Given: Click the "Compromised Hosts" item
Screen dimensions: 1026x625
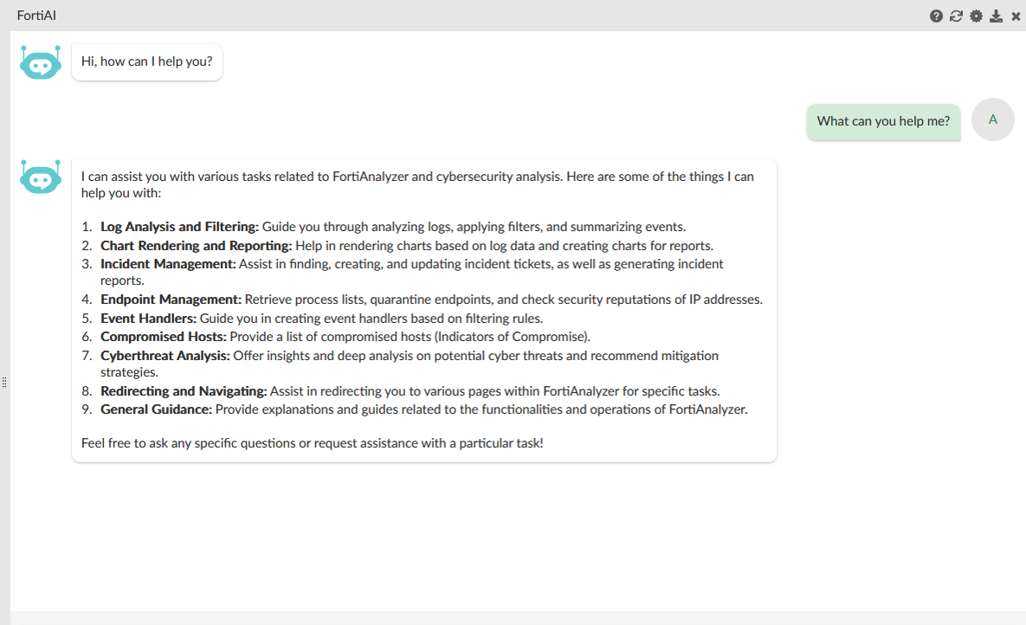Looking at the screenshot, I should coord(163,336).
